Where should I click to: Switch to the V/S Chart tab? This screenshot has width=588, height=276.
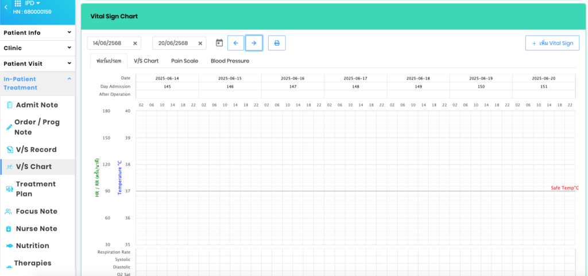click(146, 61)
